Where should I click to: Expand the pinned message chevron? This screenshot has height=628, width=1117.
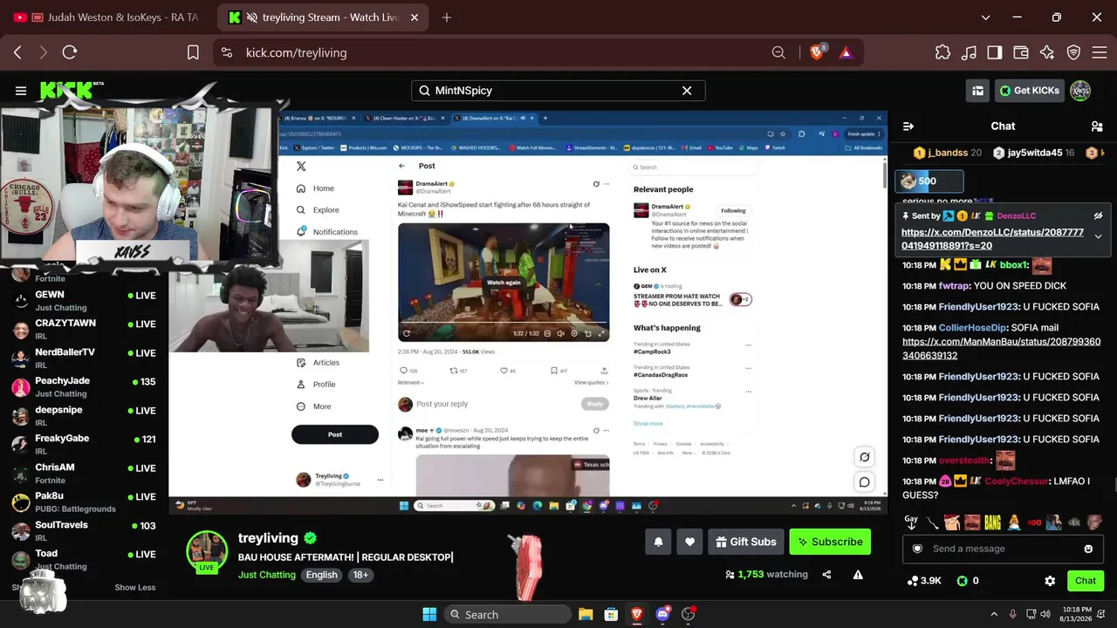click(x=1098, y=236)
